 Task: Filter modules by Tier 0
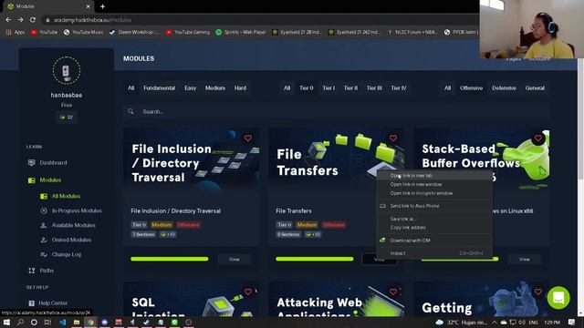(307, 88)
